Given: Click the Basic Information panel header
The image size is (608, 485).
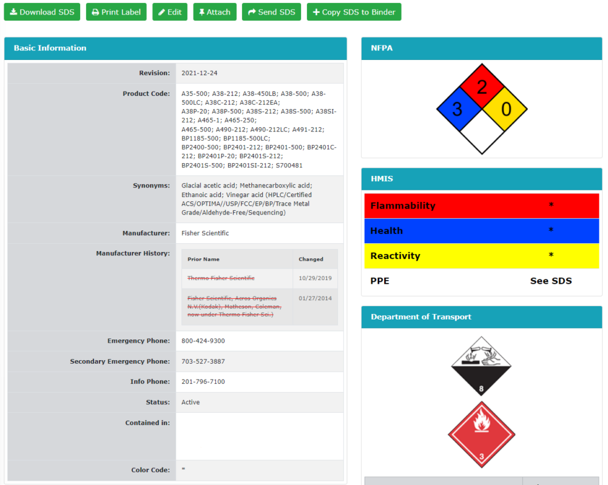Looking at the screenshot, I should 175,48.
